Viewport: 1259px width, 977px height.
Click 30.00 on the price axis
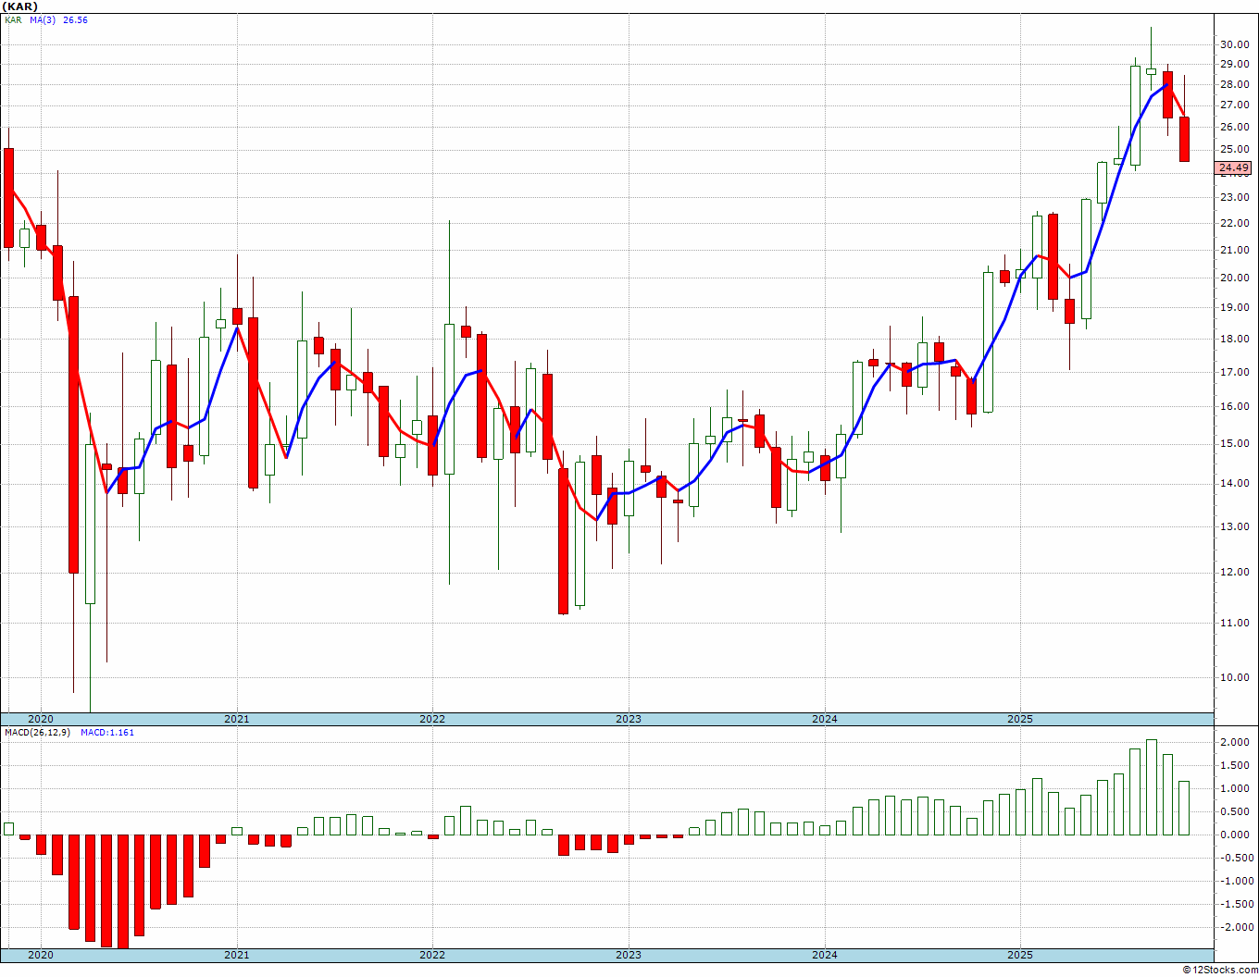tap(1233, 44)
